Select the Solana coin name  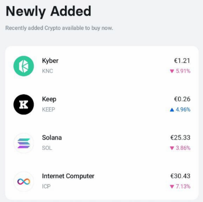[x=52, y=138]
